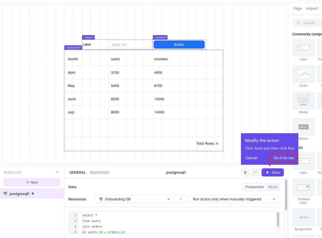Click the search icon in Action List
This screenshot has height=238, width=322.
[57, 172]
